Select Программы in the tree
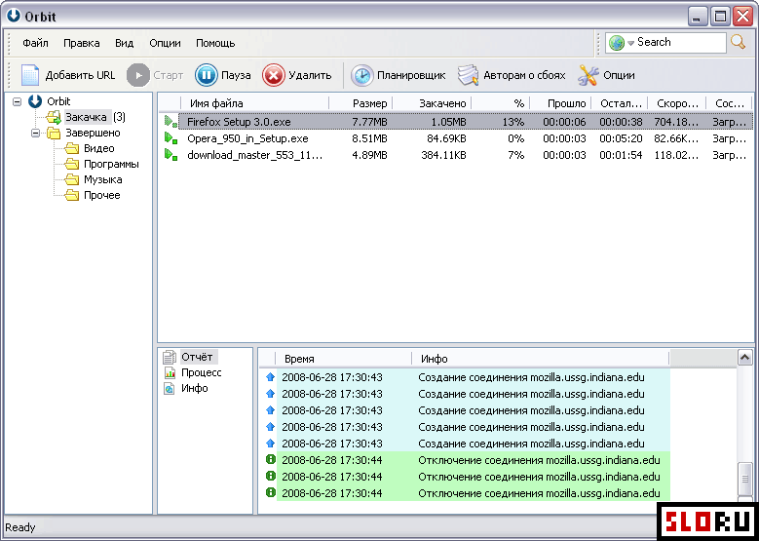 (x=111, y=164)
